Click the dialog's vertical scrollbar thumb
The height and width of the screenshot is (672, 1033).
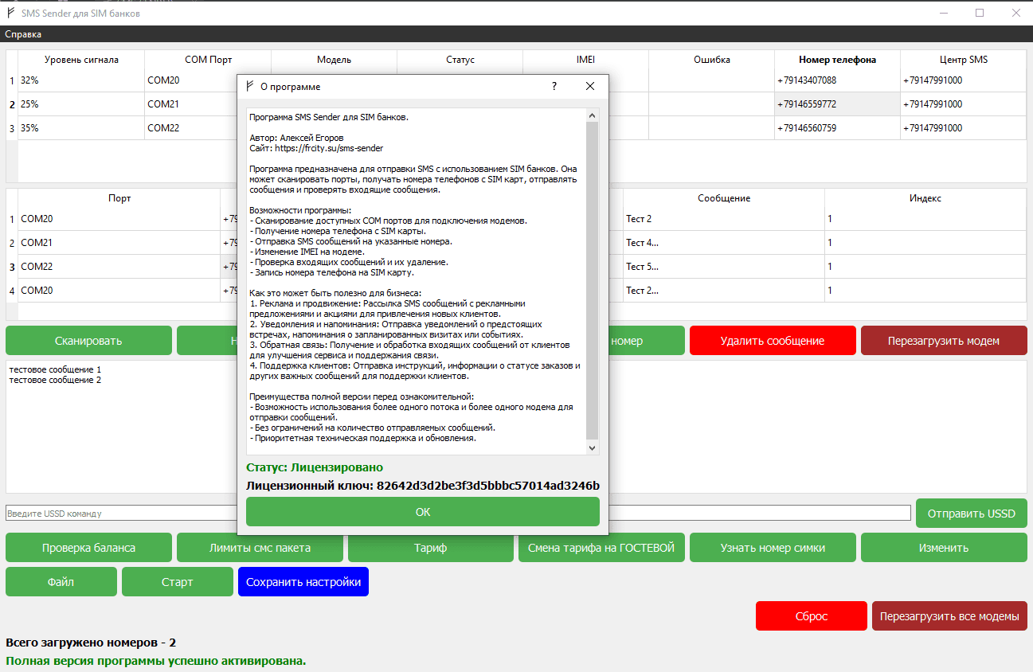pos(592,280)
